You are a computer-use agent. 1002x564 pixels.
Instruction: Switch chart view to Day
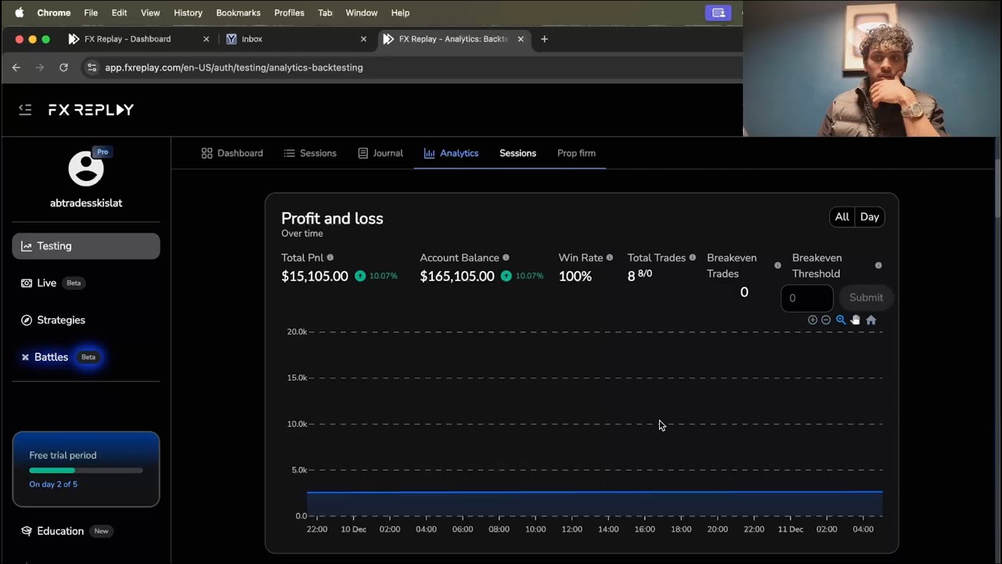870,217
